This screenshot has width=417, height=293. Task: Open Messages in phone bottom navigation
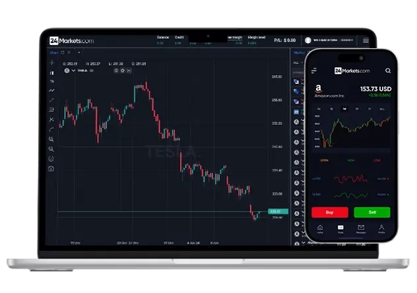361,229
